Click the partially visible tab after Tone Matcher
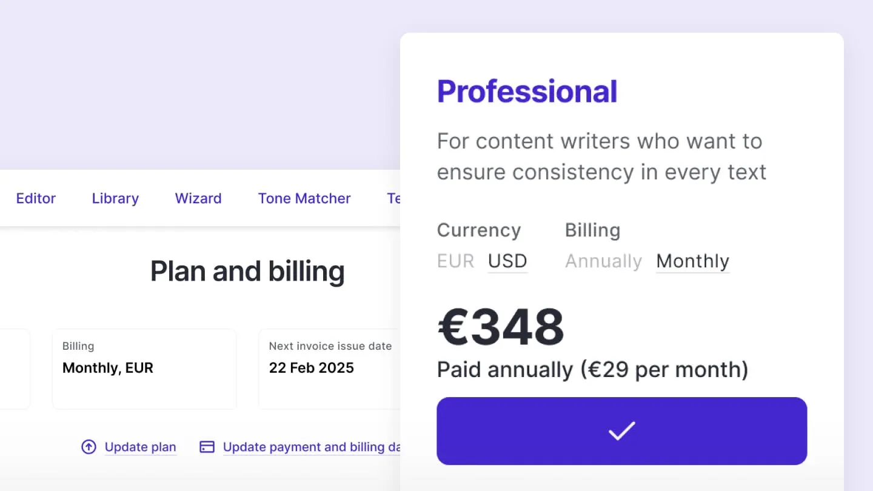 coord(395,198)
